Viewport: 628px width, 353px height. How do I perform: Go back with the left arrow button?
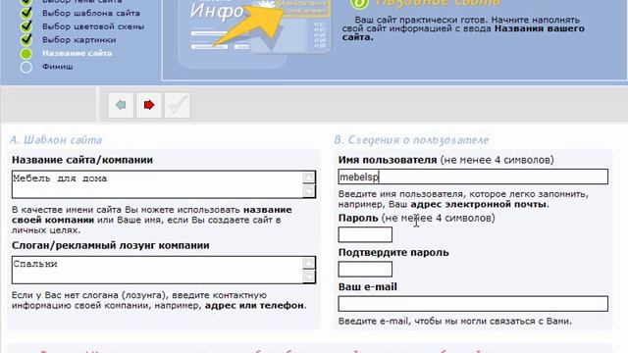[x=121, y=105]
